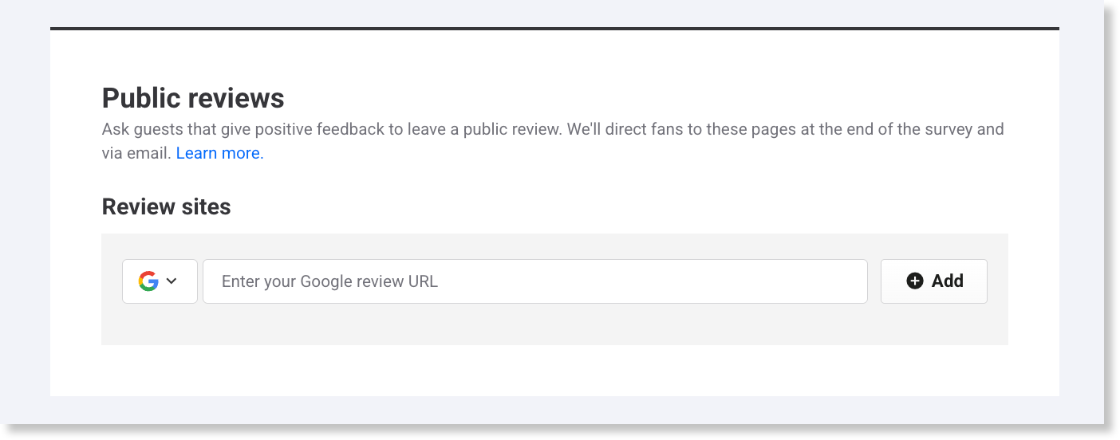Click the word 'Add' label
Viewport: 1120px width, 440px height.
[948, 281]
